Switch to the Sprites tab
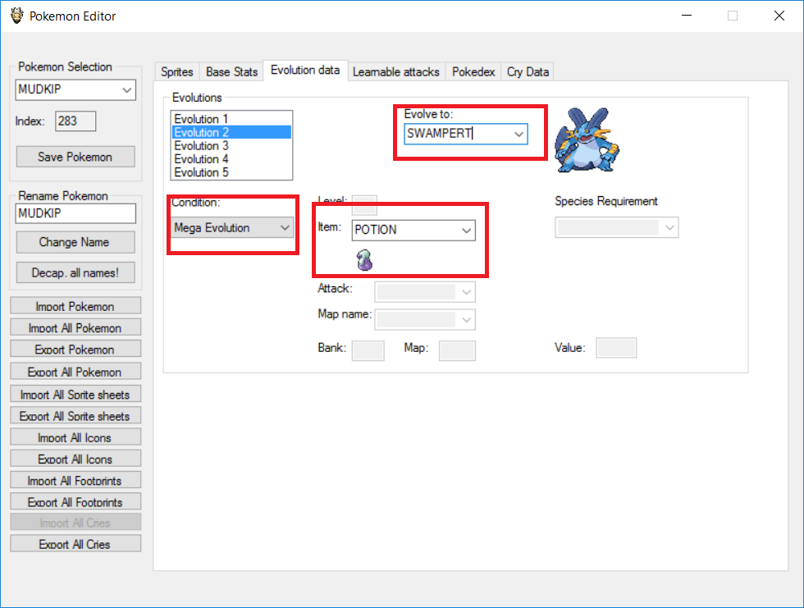 click(x=177, y=71)
